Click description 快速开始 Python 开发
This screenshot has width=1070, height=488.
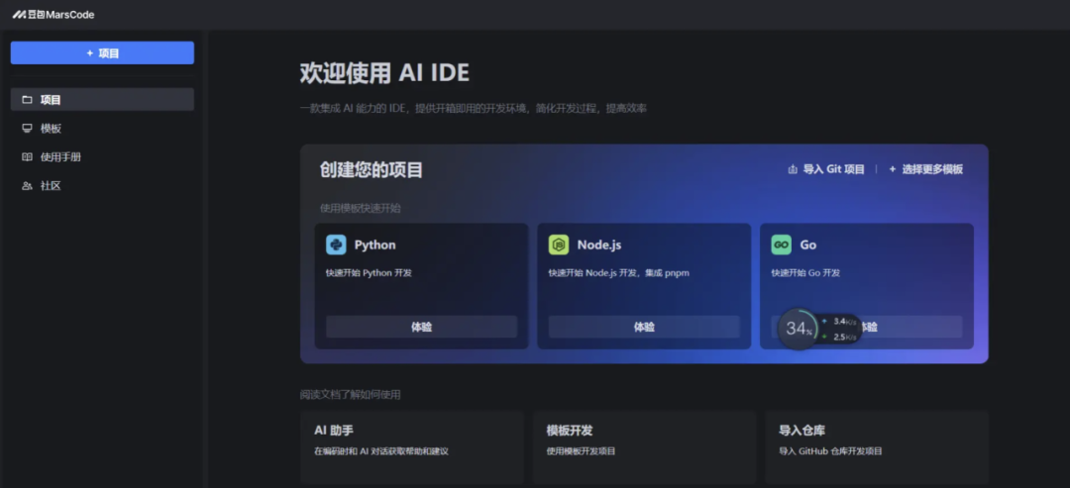pyautogui.click(x=369, y=272)
